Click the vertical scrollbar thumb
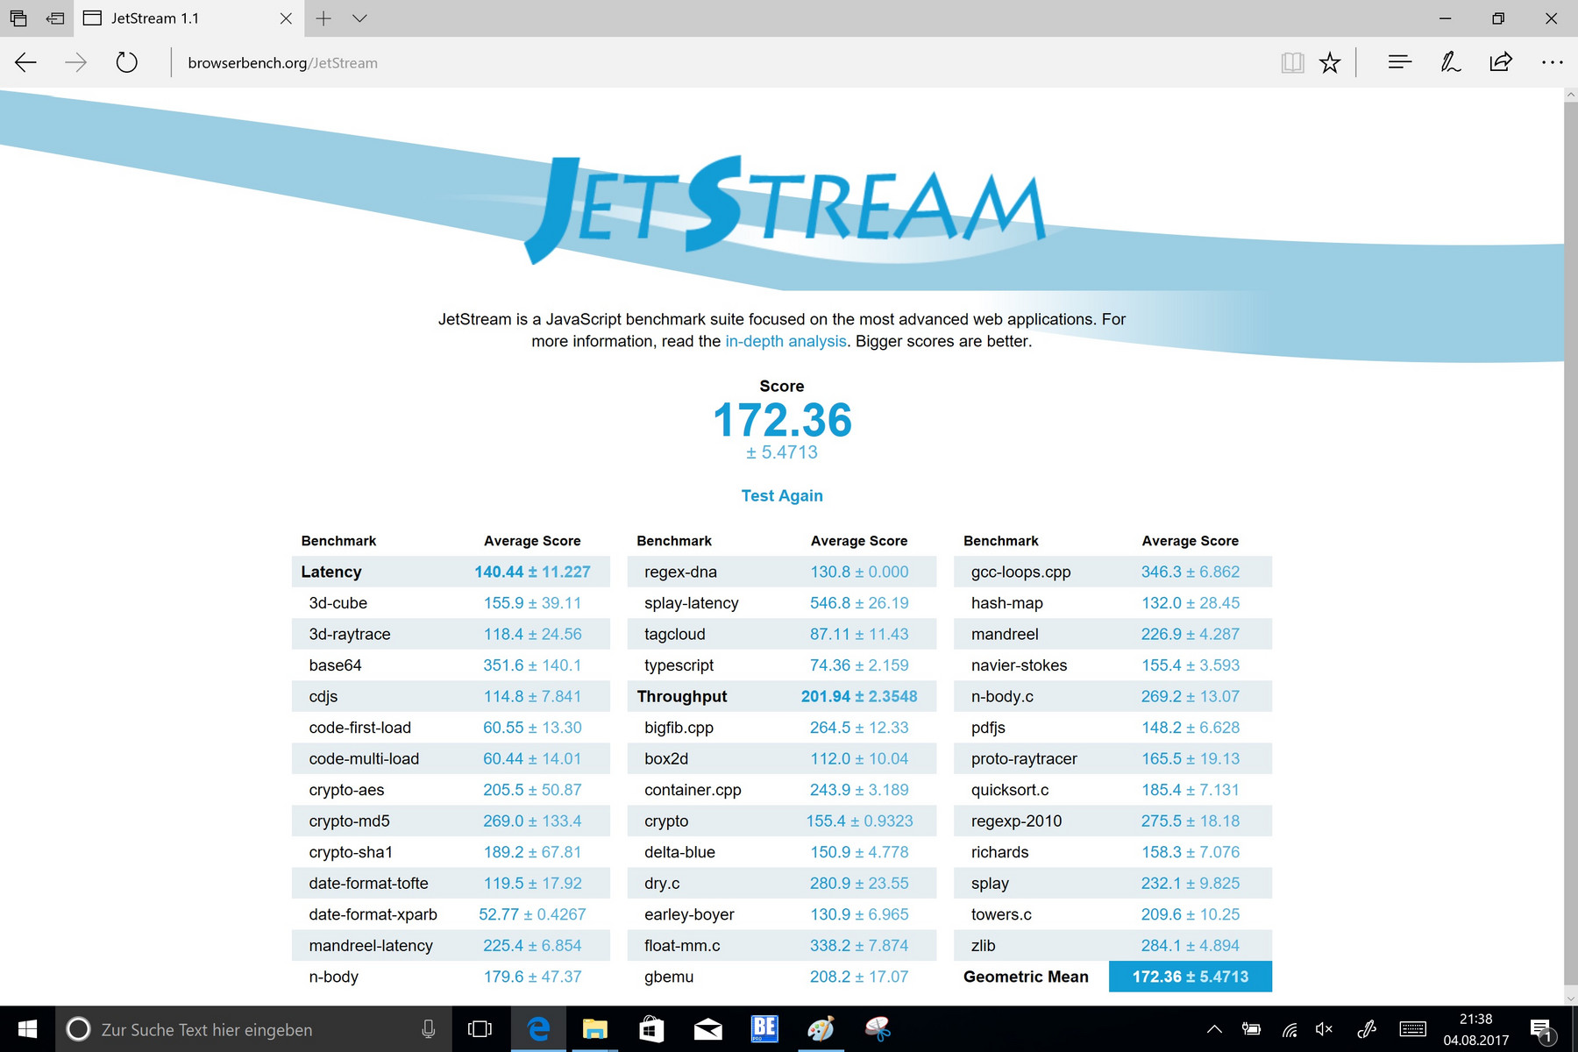Viewport: 1578px width, 1052px height. [1570, 544]
